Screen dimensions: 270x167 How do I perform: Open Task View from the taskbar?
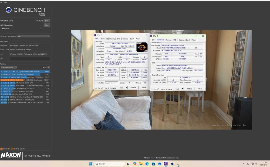(128, 164)
